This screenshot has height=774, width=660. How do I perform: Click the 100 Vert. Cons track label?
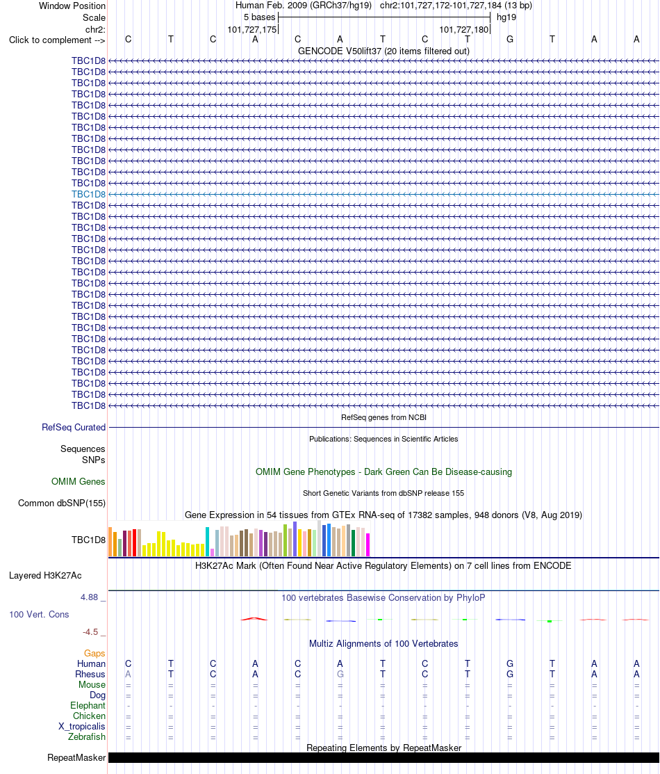coord(39,615)
